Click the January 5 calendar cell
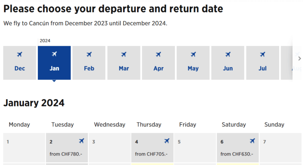Screen dimensions: 303x165 coord(195,148)
